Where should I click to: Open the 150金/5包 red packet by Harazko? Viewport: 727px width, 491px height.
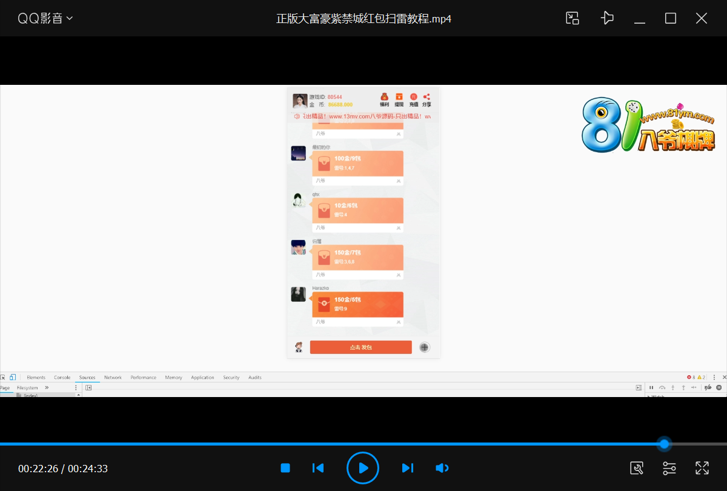(x=357, y=304)
